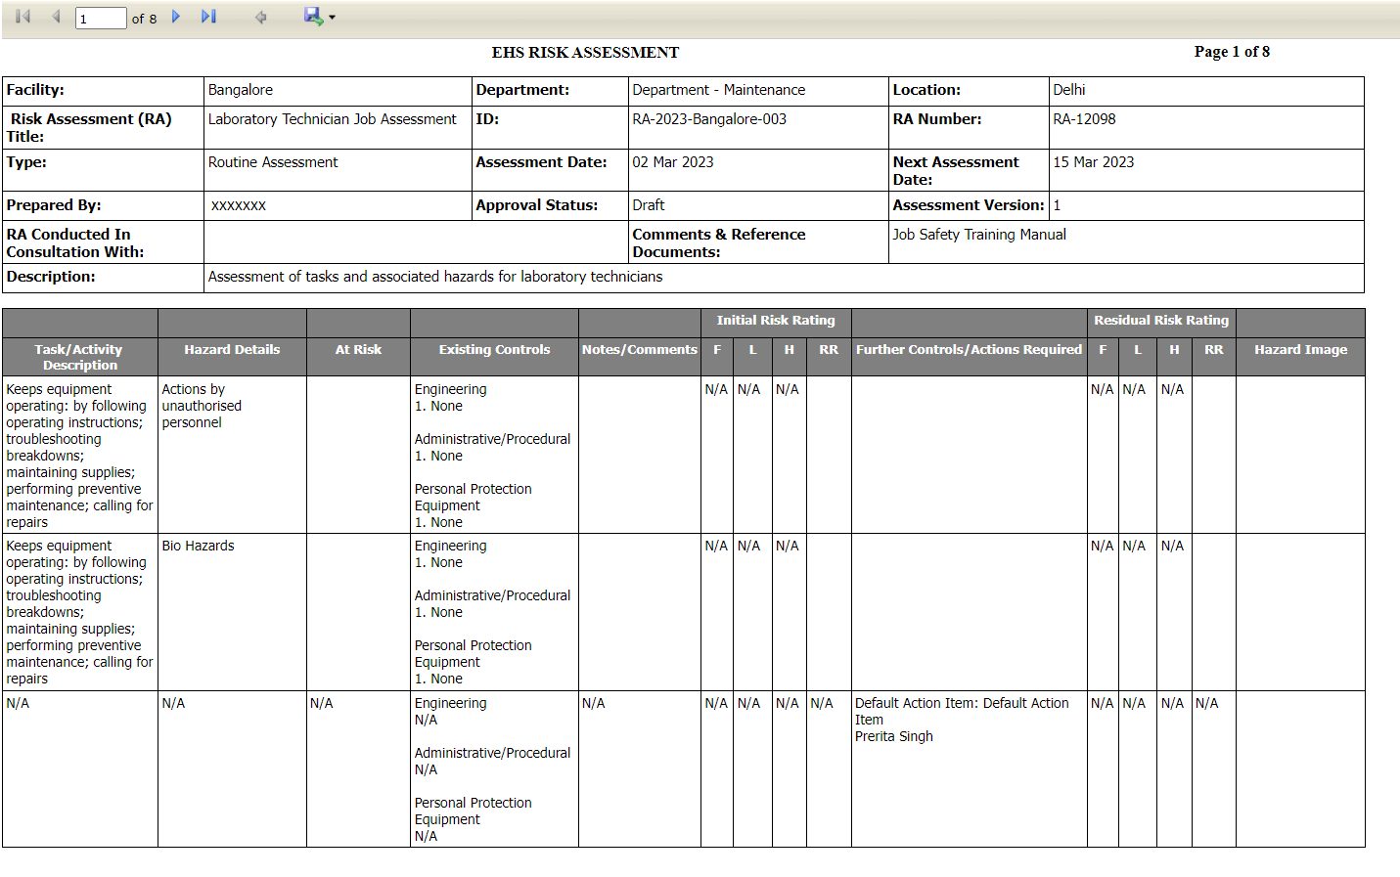
Task: Click the 'Residual Risk Rating' group header
Action: (1161, 321)
